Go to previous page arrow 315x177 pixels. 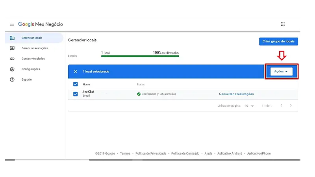tap(281, 105)
